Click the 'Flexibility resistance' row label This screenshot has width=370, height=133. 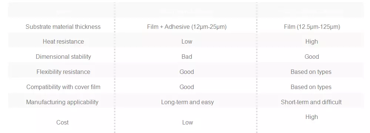pyautogui.click(x=63, y=72)
